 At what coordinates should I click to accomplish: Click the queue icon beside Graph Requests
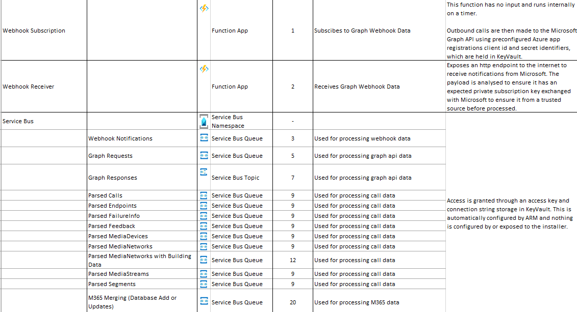pyautogui.click(x=204, y=155)
